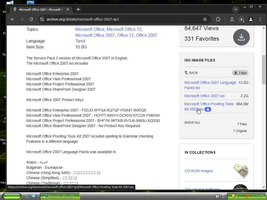Open the extensions puzzle icon

[x=218, y=19]
